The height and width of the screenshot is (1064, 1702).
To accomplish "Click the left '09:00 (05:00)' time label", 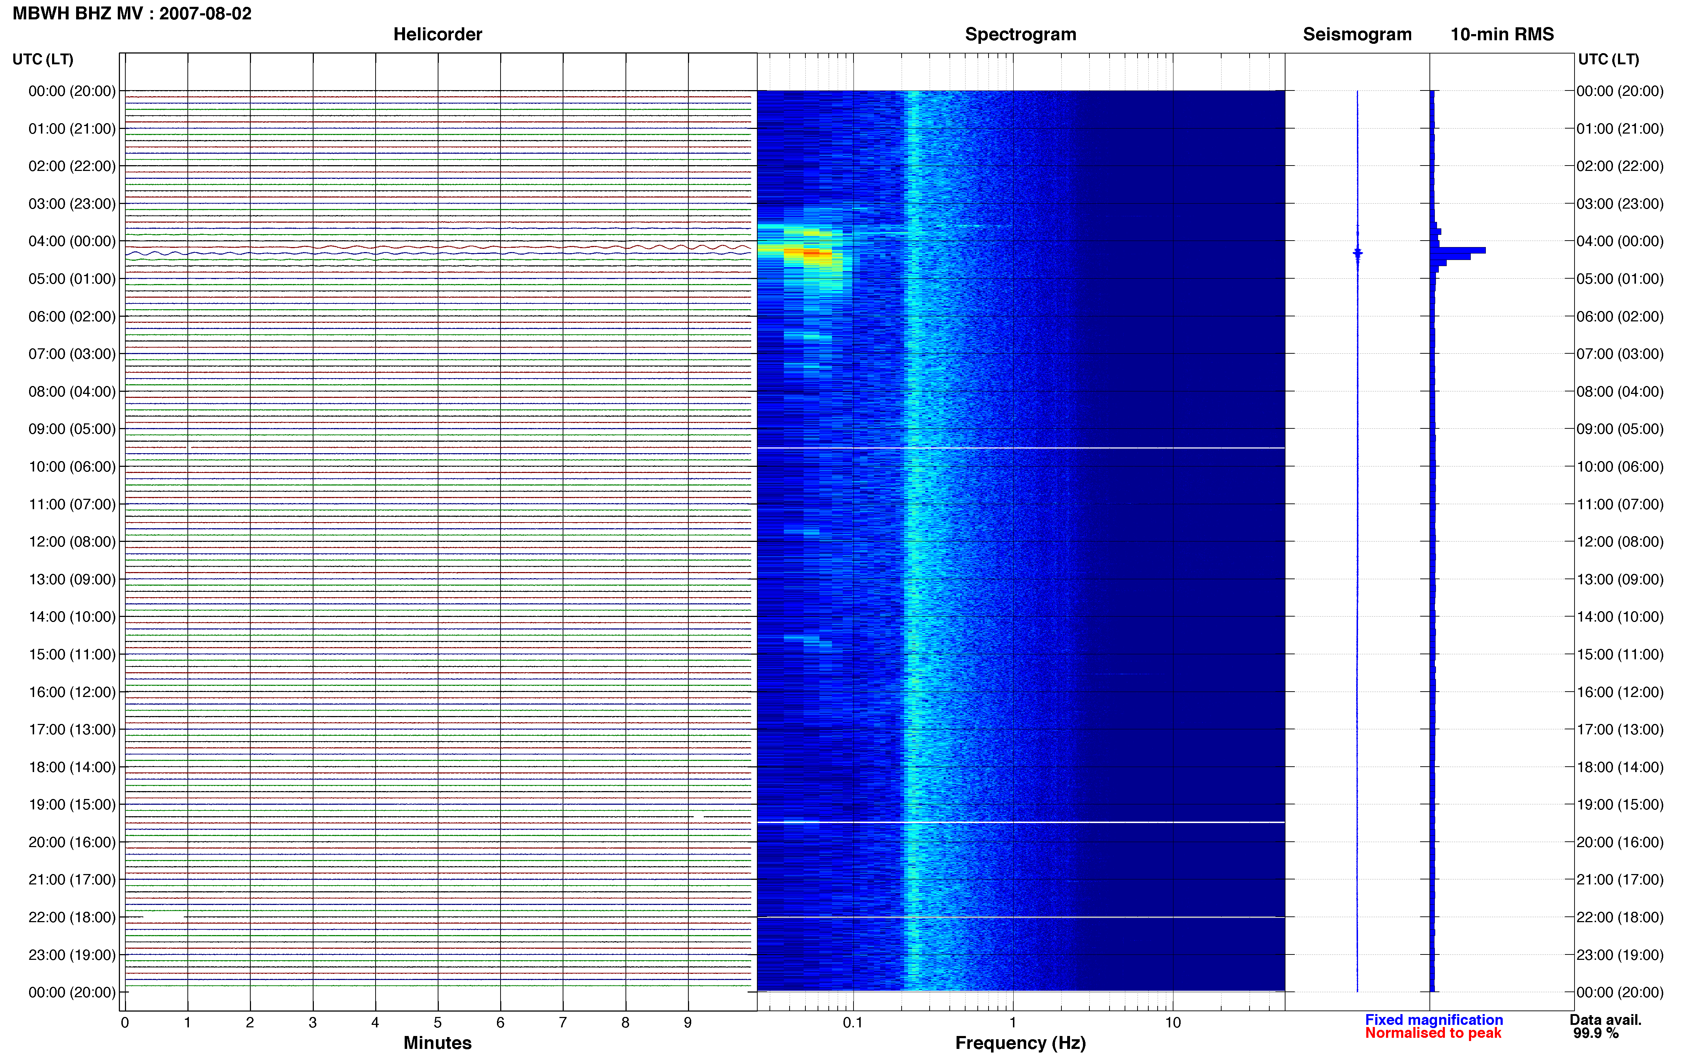I will [x=72, y=429].
